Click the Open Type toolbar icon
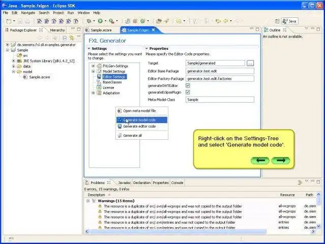This screenshot has width=325, height=244. (159, 21)
